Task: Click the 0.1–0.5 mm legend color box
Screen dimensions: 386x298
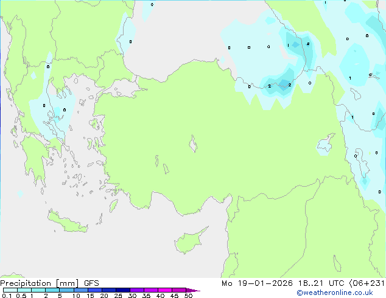Action: pyautogui.click(x=10, y=290)
